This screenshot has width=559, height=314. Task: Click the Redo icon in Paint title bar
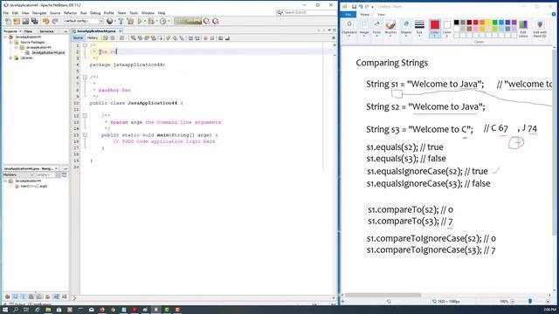coord(367,6)
